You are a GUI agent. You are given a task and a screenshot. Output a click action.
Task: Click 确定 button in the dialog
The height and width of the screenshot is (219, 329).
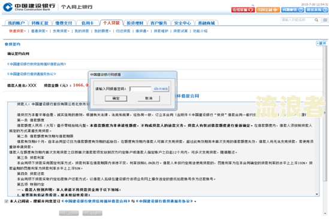coord(116,98)
